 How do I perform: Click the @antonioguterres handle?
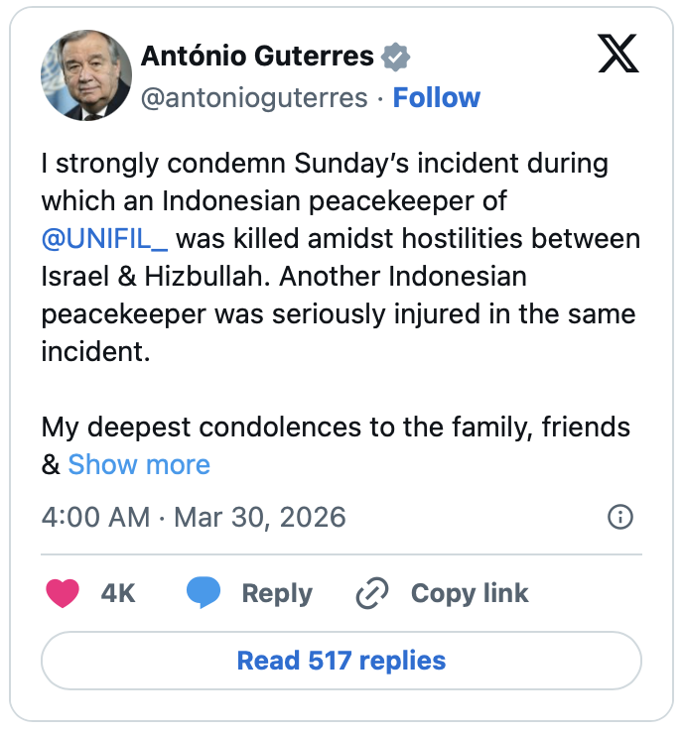(254, 97)
